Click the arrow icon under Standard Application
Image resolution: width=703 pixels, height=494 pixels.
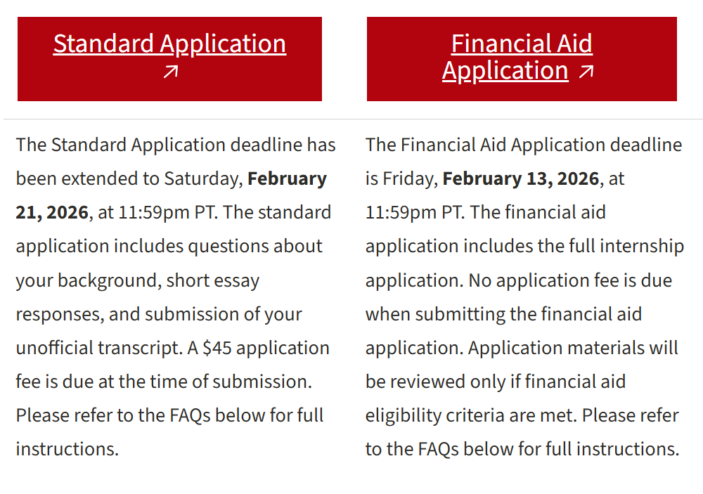170,72
